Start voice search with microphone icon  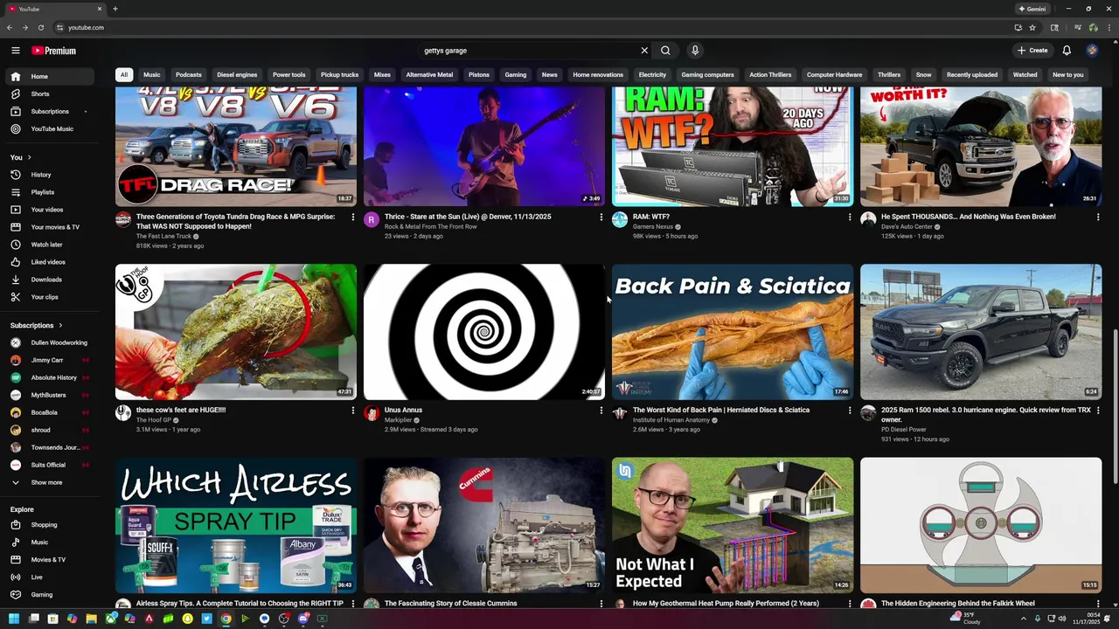tap(695, 51)
